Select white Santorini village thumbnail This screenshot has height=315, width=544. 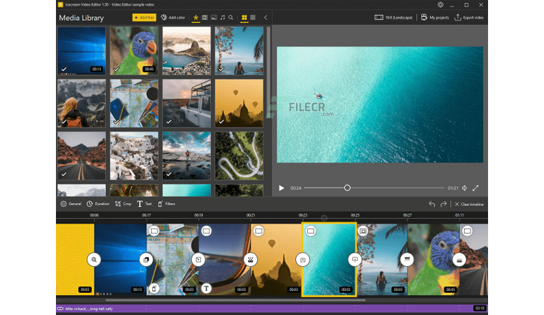134,156
